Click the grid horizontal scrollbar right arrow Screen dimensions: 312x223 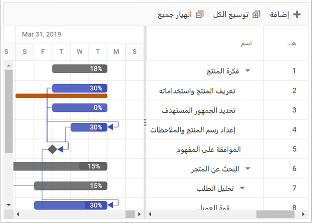pos(304,214)
